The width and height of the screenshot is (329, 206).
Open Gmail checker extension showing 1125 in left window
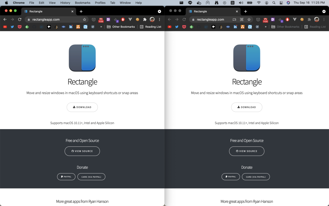(x=101, y=20)
